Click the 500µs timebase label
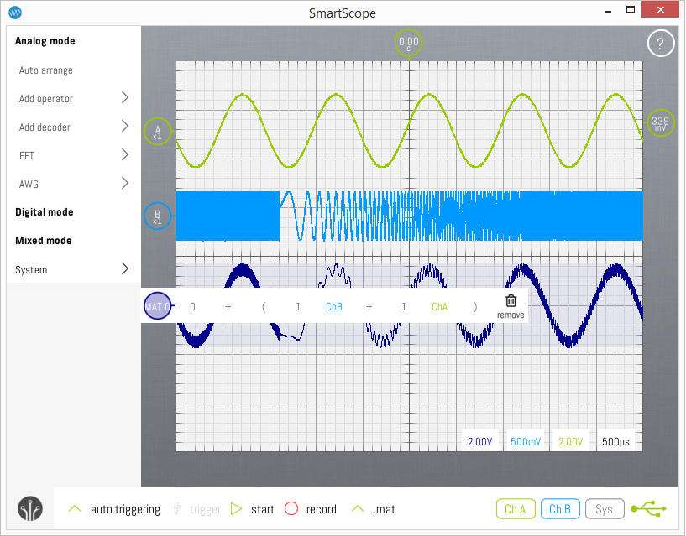The image size is (686, 536). 617,441
